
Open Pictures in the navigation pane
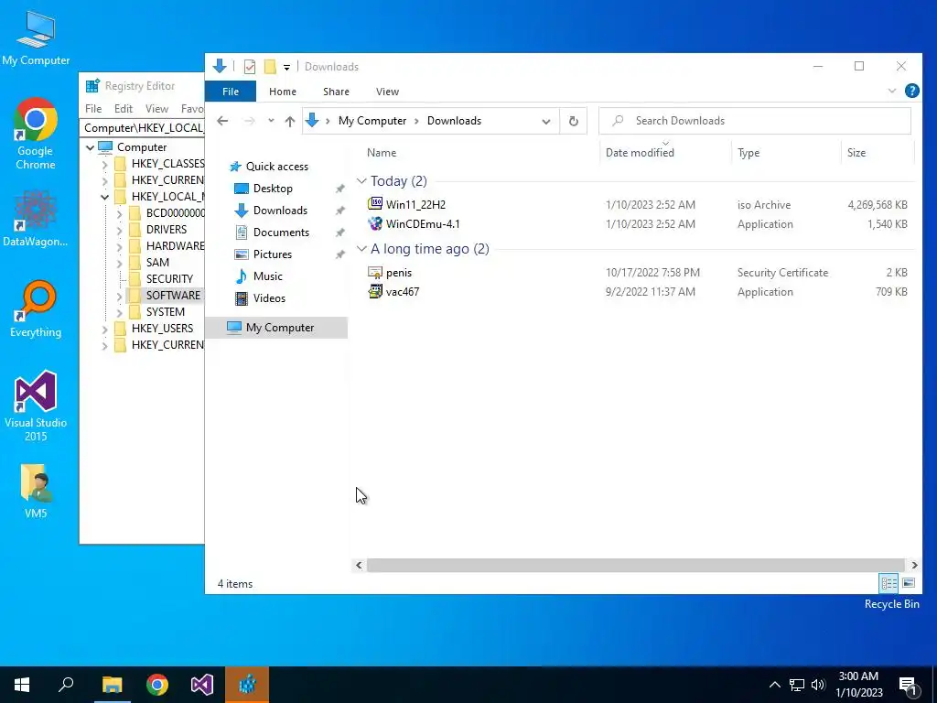(x=273, y=254)
